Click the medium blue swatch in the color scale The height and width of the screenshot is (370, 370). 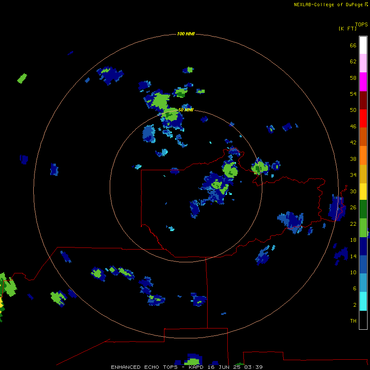coord(363,264)
